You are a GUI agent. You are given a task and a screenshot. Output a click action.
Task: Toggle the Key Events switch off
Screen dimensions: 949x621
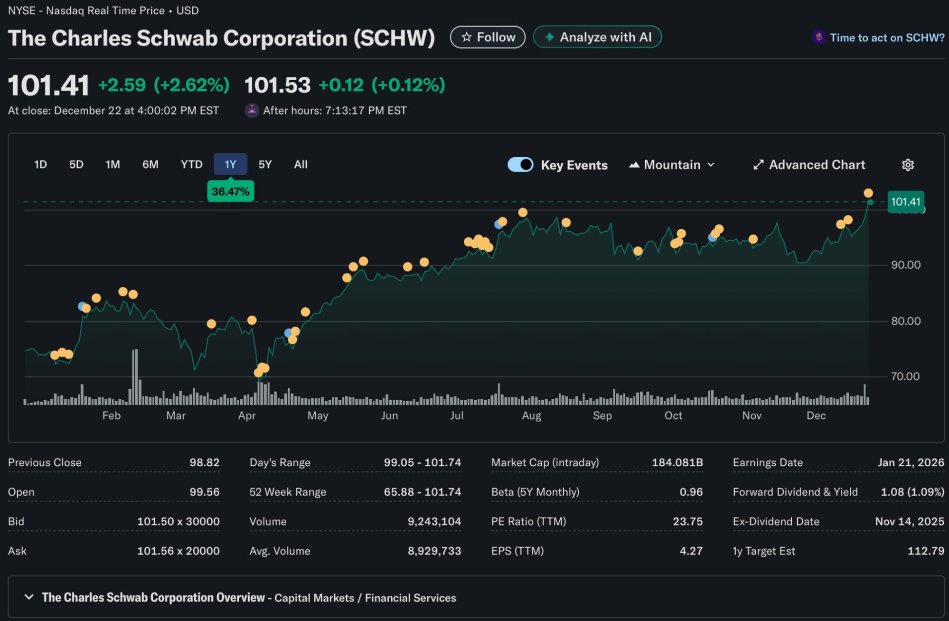520,165
